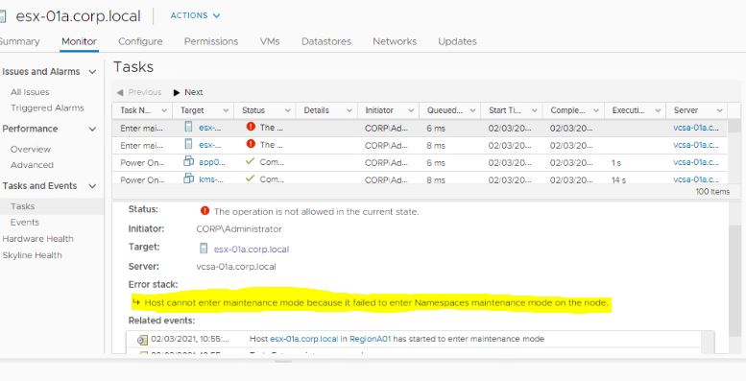Open Hardware Health
Image resolution: width=746 pixels, height=381 pixels.
tap(37, 239)
